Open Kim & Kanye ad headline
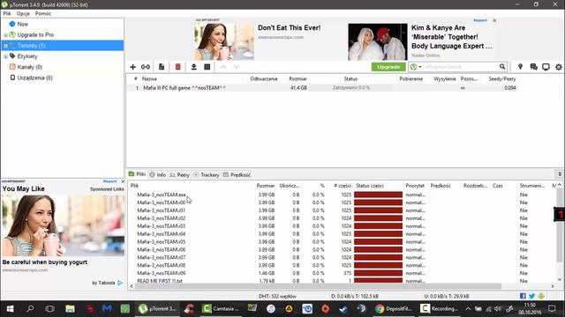The width and height of the screenshot is (565, 317). [451, 37]
